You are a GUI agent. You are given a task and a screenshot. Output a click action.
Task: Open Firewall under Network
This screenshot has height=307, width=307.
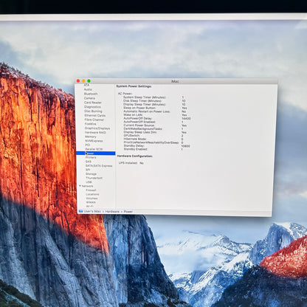point(91,190)
